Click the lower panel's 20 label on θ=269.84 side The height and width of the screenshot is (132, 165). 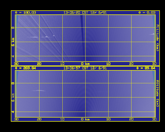pos(39,119)
